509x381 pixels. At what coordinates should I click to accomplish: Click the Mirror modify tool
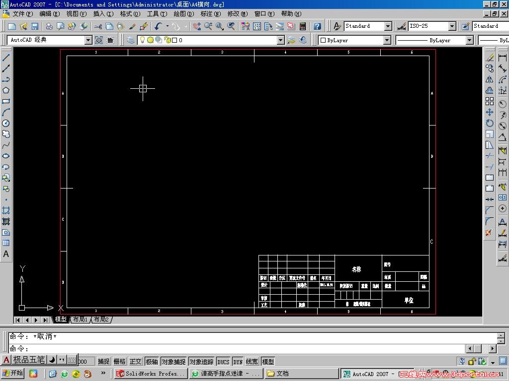coord(490,79)
